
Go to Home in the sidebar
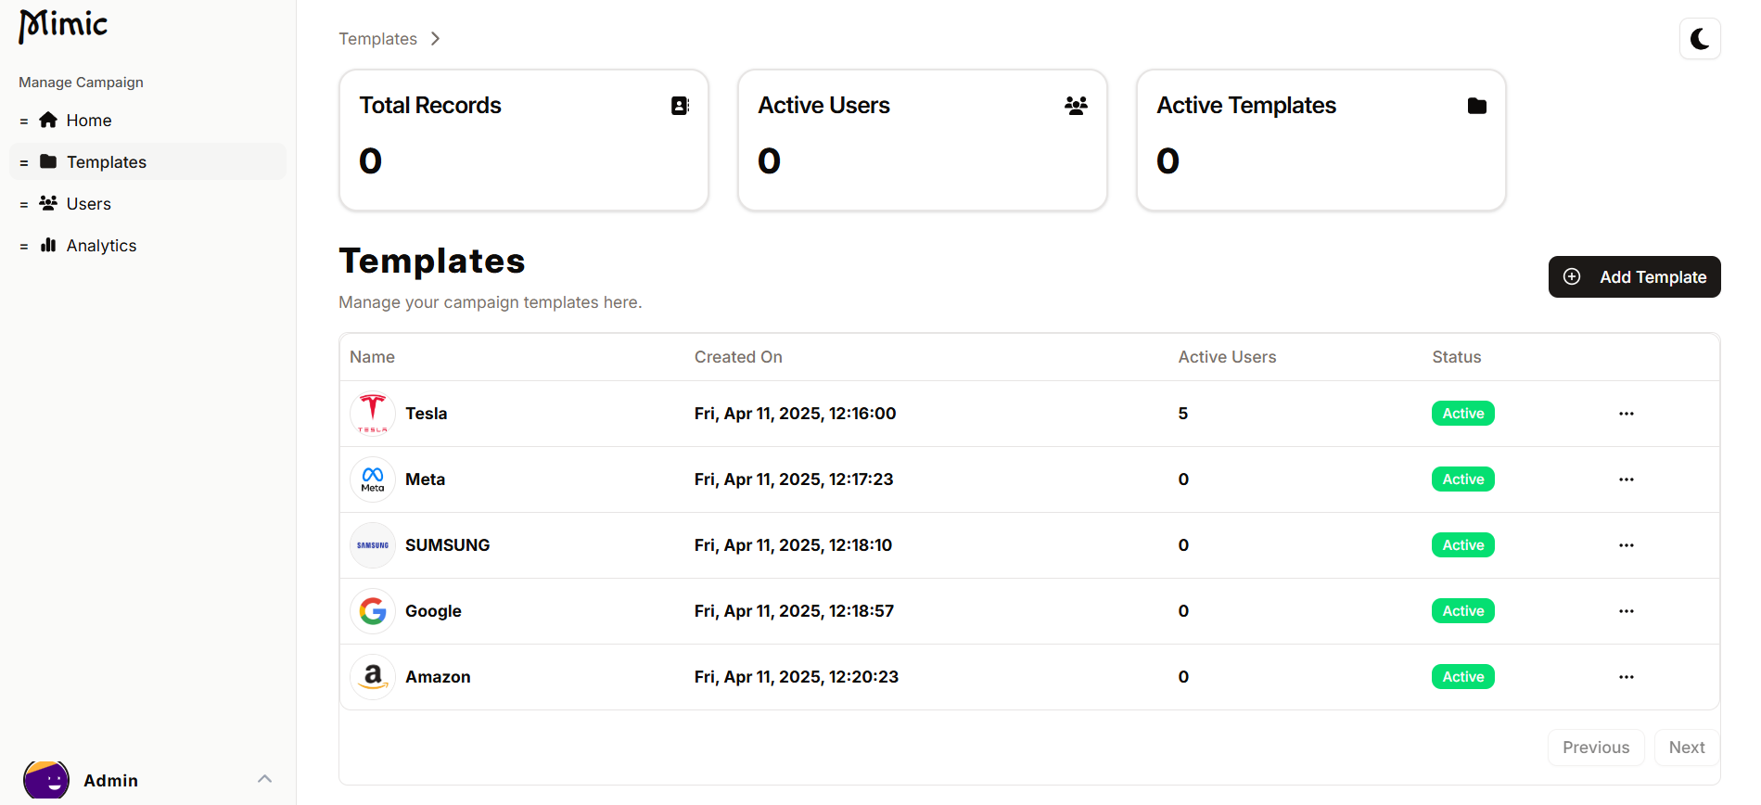point(88,121)
